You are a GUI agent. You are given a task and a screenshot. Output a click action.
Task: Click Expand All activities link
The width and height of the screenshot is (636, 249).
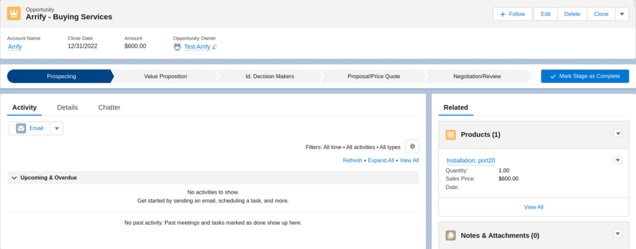pyautogui.click(x=381, y=160)
